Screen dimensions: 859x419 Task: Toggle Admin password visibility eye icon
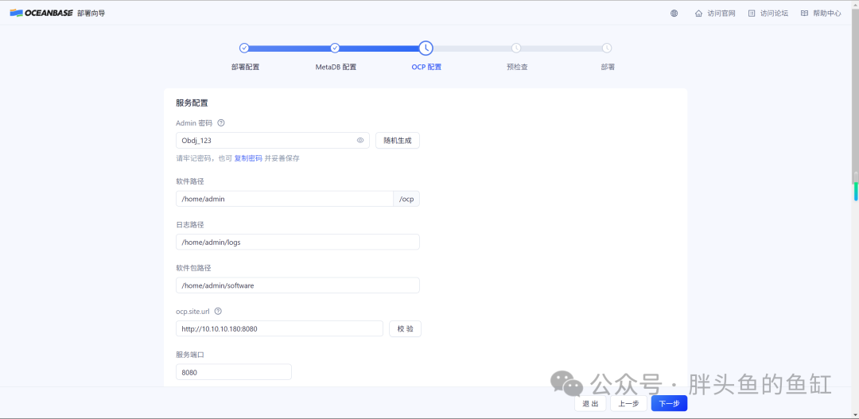(x=360, y=140)
